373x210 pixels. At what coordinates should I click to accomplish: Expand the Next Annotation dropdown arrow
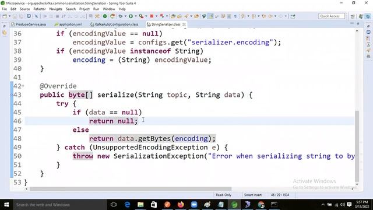[x=248, y=16]
